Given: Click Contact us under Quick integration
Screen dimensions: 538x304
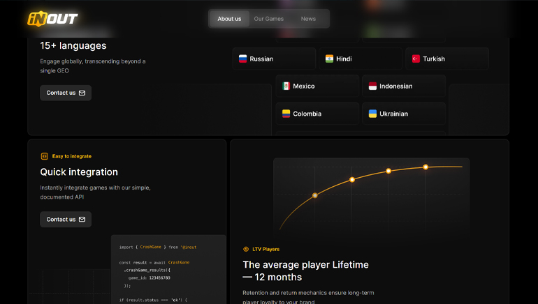Looking at the screenshot, I should click(66, 220).
